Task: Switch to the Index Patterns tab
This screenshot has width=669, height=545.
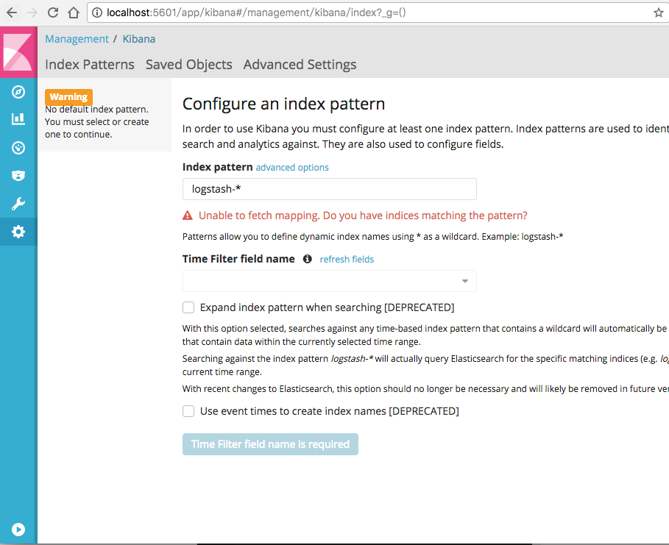Action: (x=90, y=65)
